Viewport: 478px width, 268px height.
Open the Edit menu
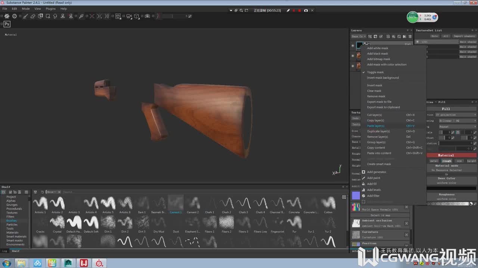(14, 9)
